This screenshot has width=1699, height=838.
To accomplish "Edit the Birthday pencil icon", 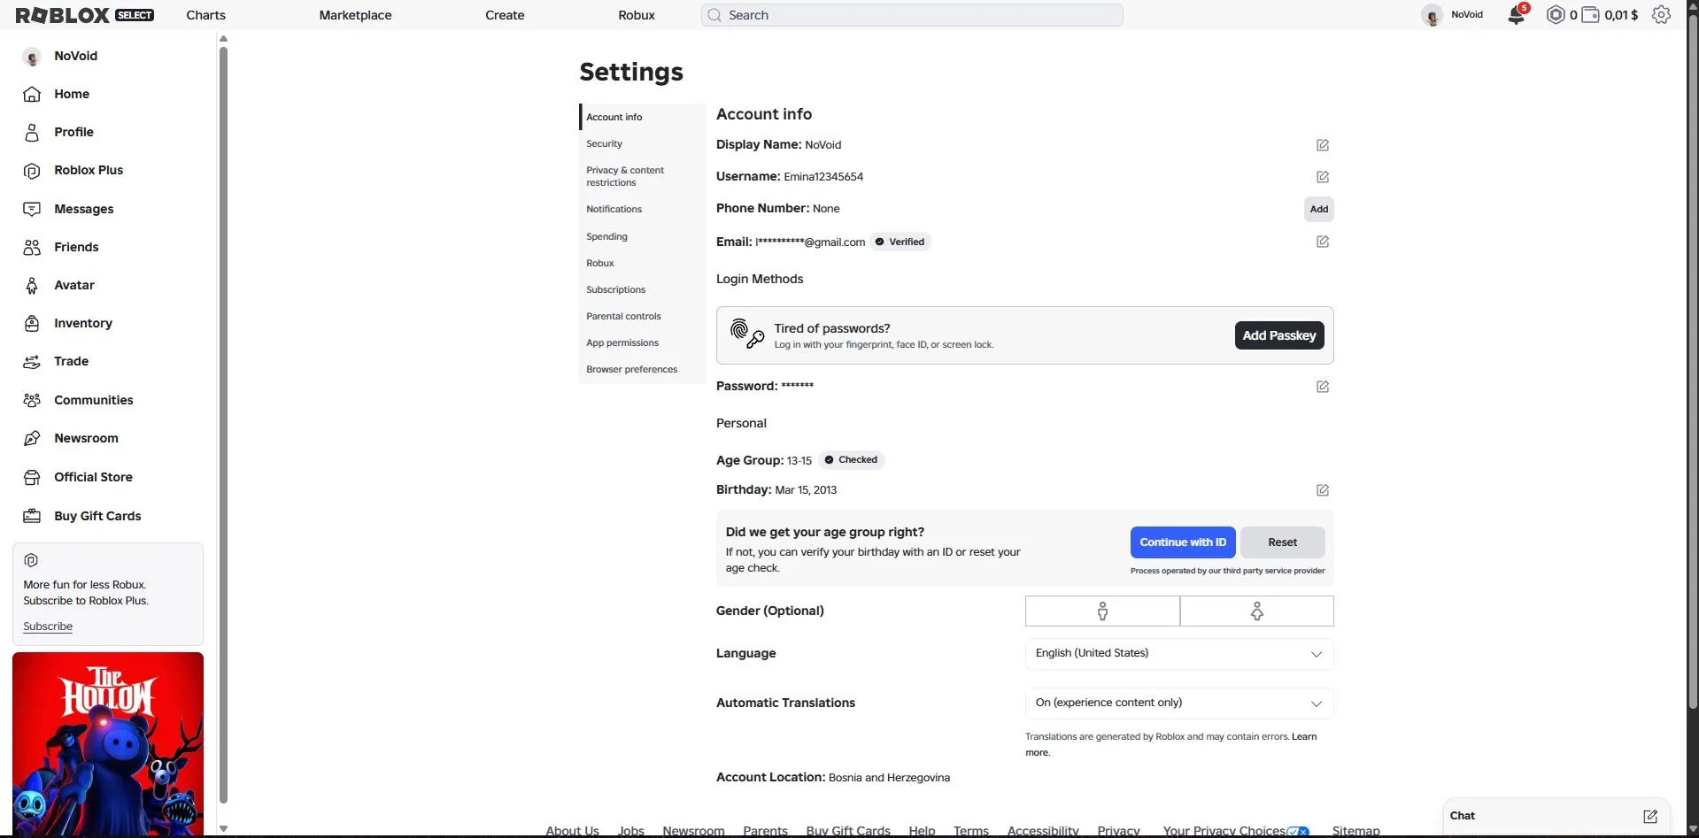I will point(1323,490).
